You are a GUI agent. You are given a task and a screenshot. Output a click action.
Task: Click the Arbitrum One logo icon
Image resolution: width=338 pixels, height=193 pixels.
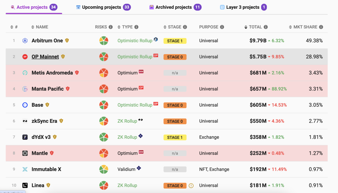click(x=25, y=41)
